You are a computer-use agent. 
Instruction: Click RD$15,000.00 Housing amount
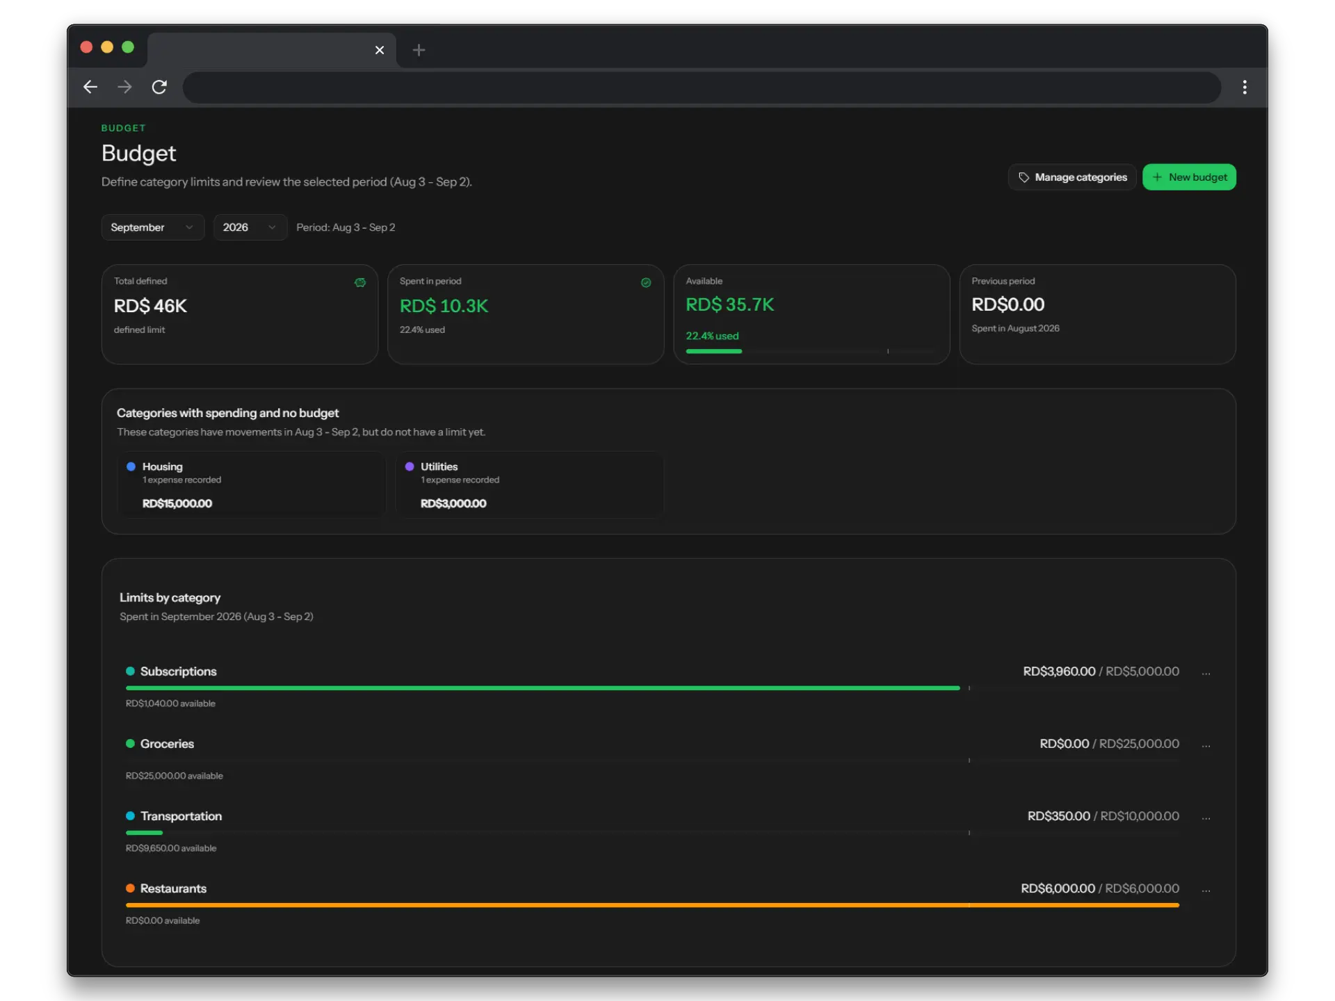pyautogui.click(x=177, y=503)
